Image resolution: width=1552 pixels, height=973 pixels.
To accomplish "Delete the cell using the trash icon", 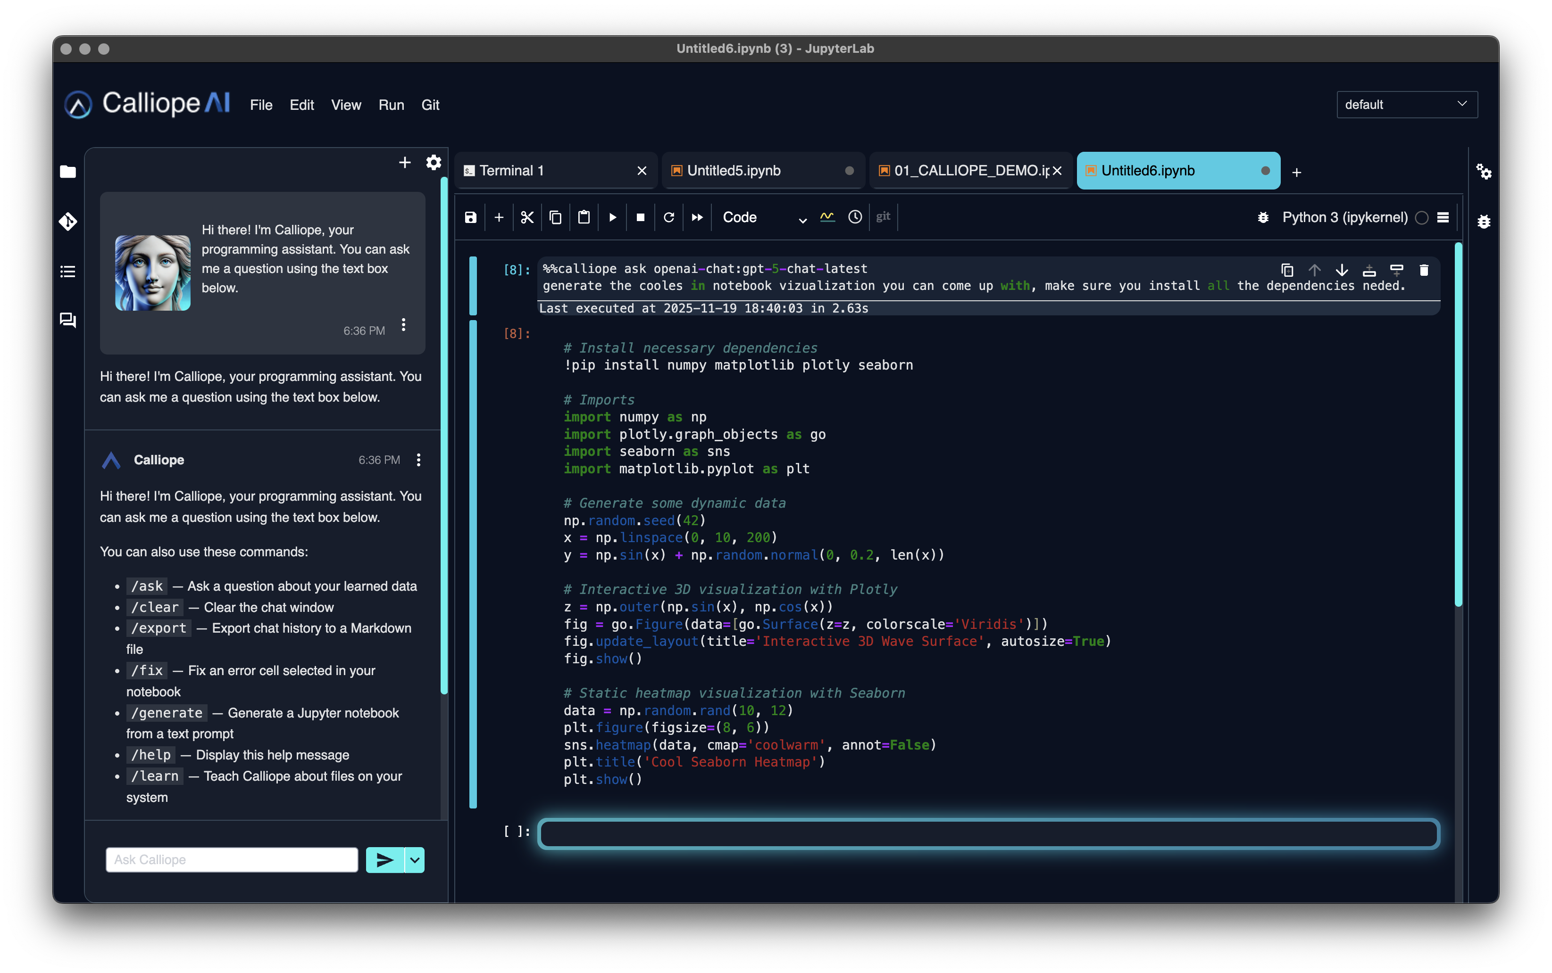I will click(x=1424, y=270).
